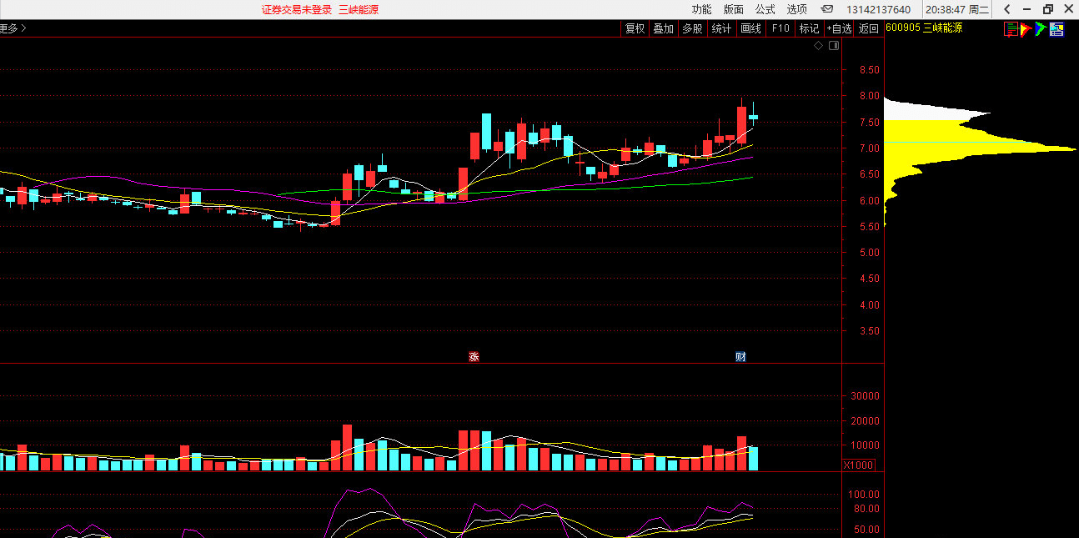Click the 返回 return button
The height and width of the screenshot is (538, 1079).
[x=869, y=28]
